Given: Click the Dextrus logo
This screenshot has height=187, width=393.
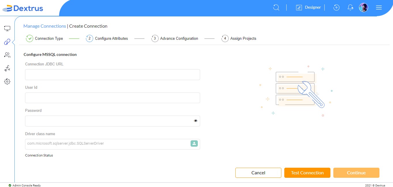Looking at the screenshot, I should pyautogui.click(x=23, y=8).
